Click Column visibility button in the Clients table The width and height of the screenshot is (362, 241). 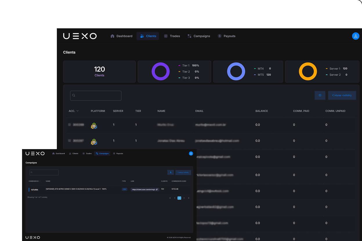pyautogui.click(x=342, y=95)
